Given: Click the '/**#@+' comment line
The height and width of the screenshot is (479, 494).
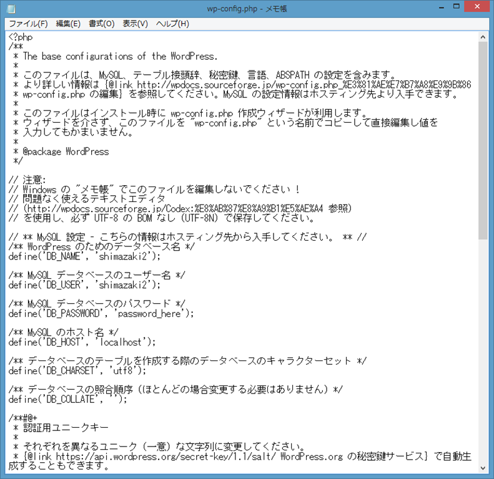Looking at the screenshot, I should pyautogui.click(x=22, y=418).
